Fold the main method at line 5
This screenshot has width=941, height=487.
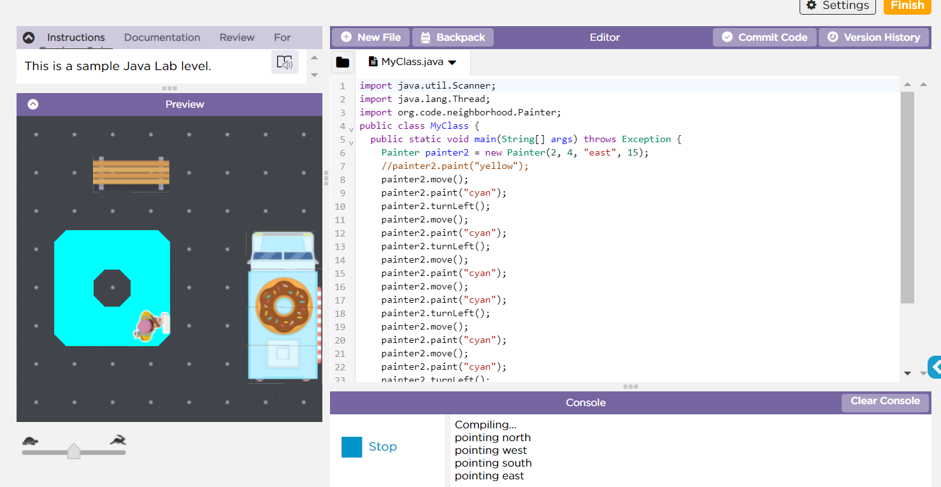(352, 142)
